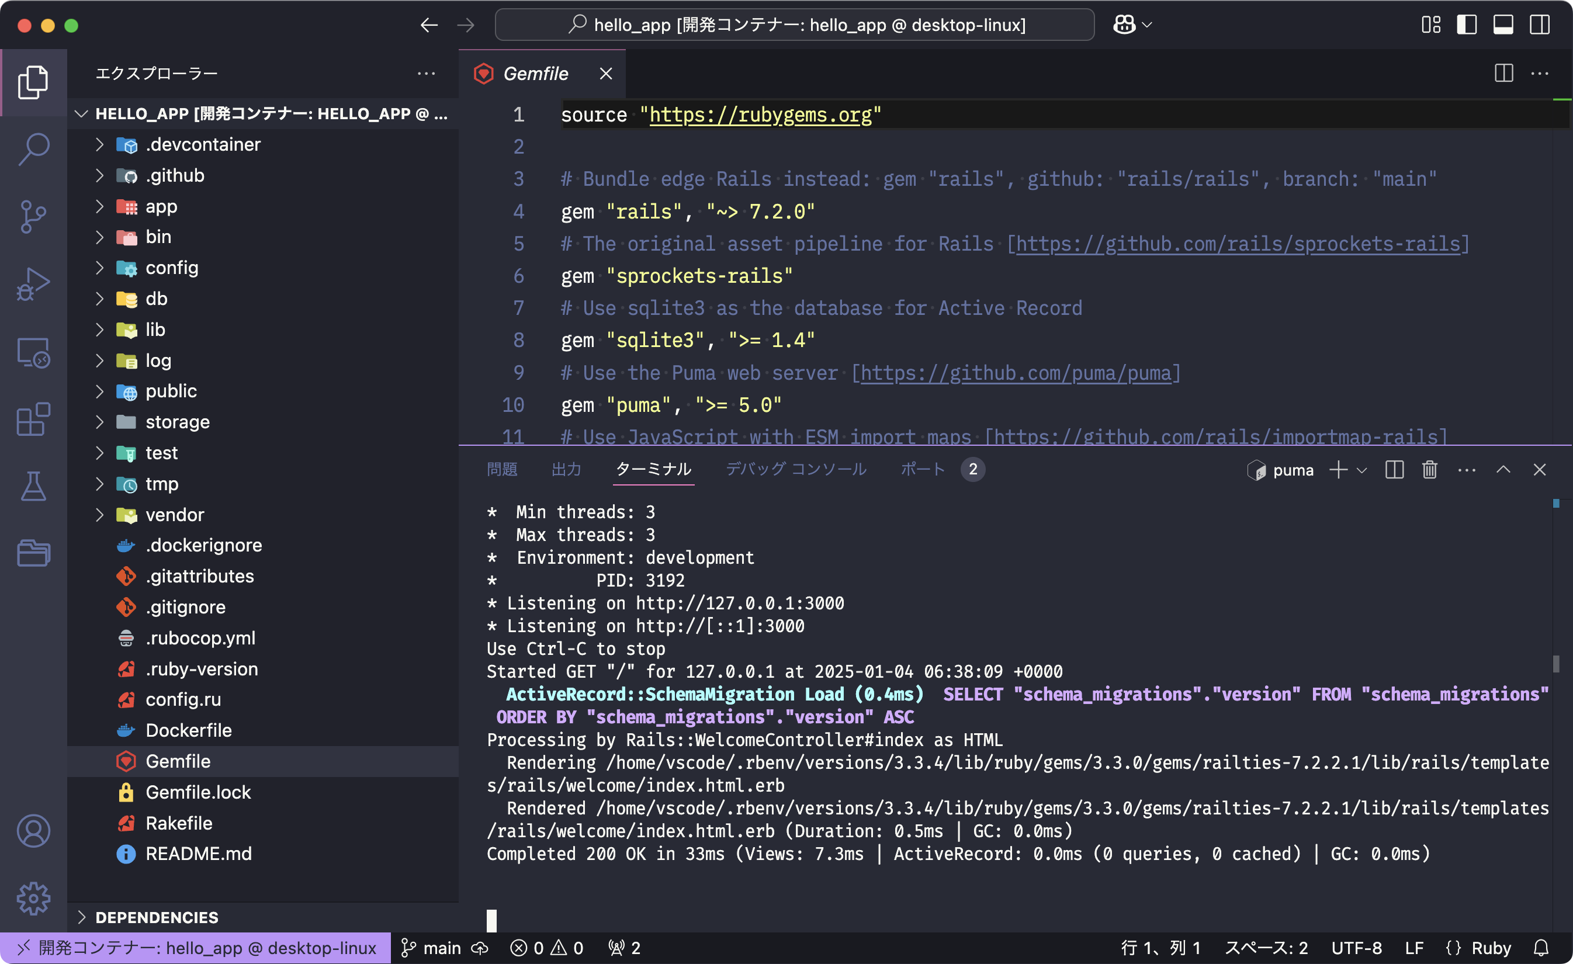The width and height of the screenshot is (1573, 964).
Task: Switch to the デバッグ コンソール tab
Action: 795,469
